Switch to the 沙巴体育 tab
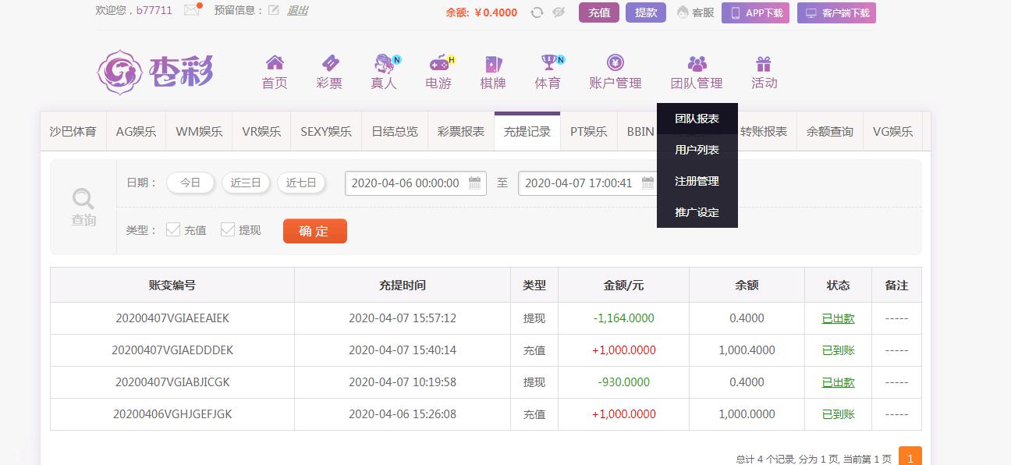The width and height of the screenshot is (1011, 465). pos(73,132)
